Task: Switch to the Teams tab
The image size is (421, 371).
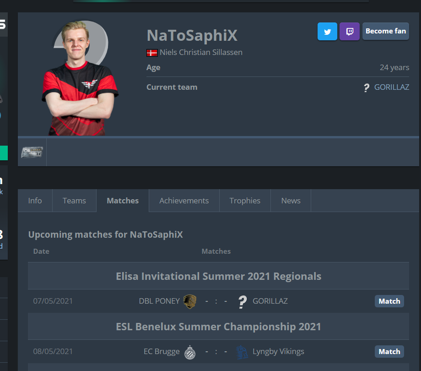Action: 74,201
